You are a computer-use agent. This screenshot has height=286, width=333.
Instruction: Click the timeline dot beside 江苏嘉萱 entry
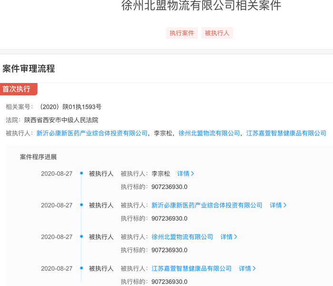coord(81,268)
